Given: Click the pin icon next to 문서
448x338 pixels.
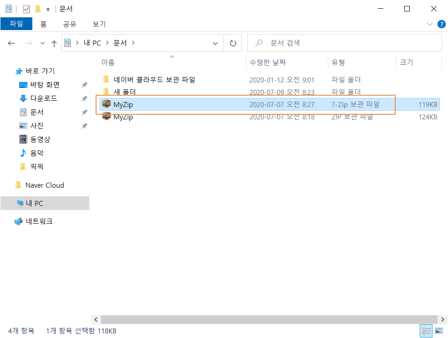Looking at the screenshot, I should [84, 112].
